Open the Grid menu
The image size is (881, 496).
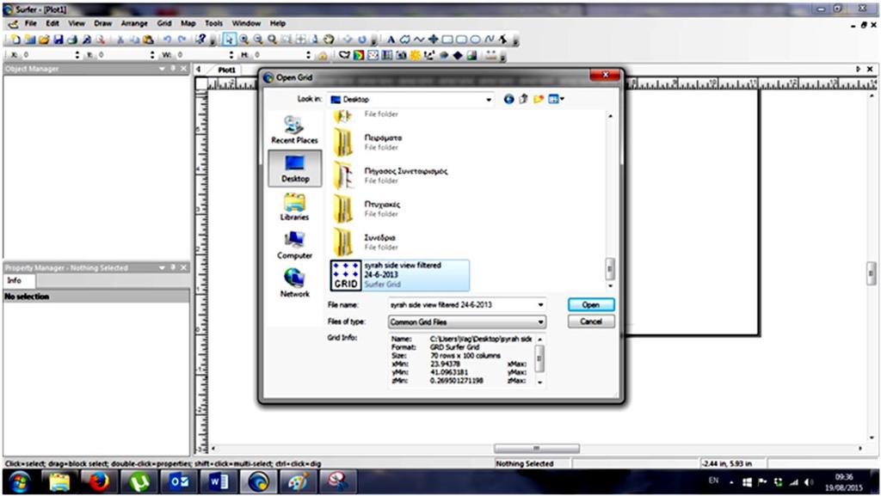point(164,23)
